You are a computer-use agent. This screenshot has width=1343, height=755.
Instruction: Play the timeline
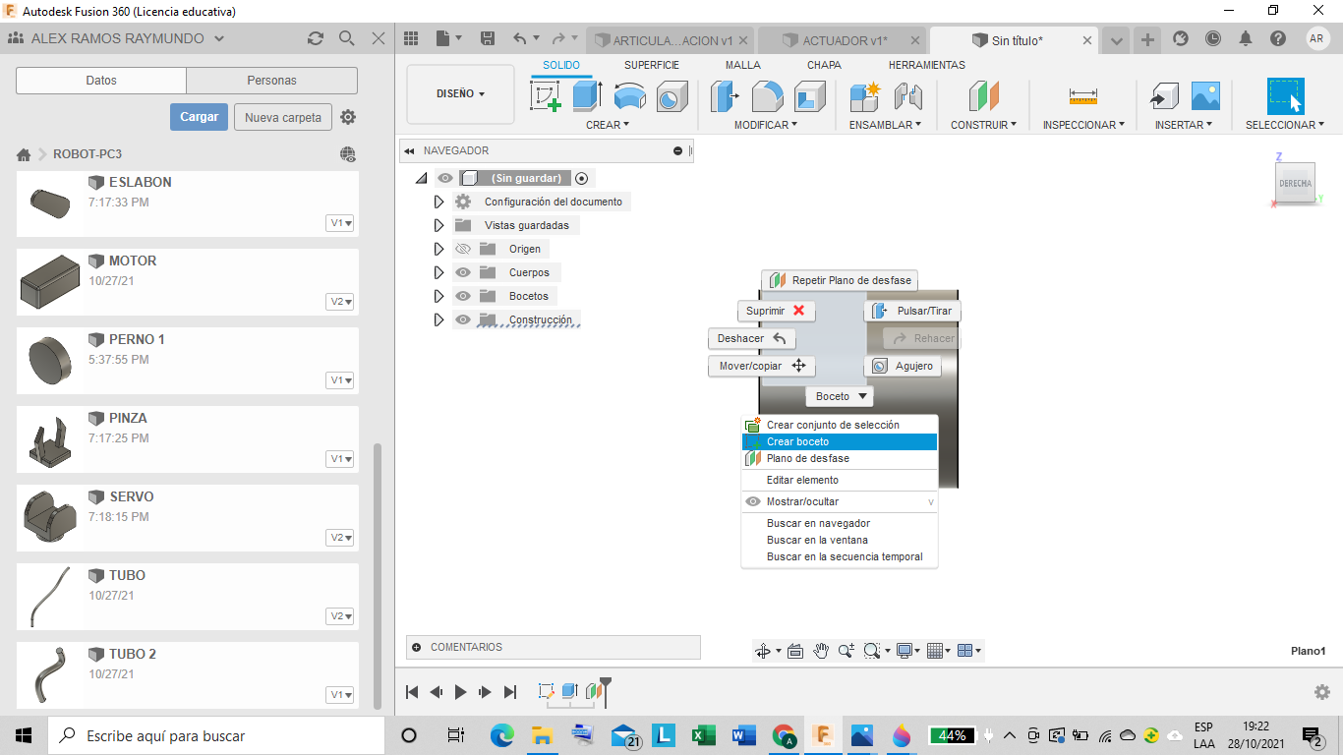460,692
